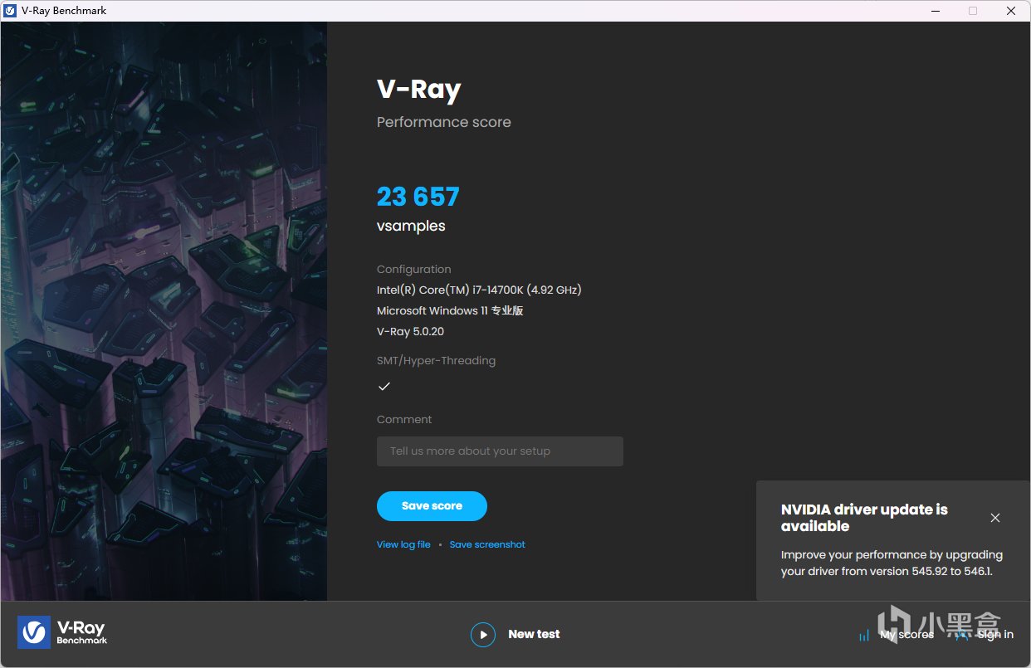Viewport: 1031px width, 668px height.
Task: Focus the Tell us more about your setup field
Action: click(500, 451)
